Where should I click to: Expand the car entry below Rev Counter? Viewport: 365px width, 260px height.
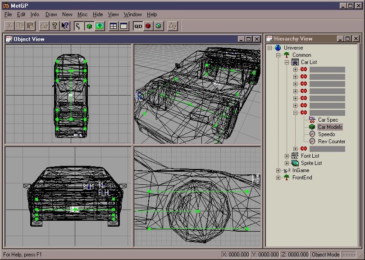point(296,149)
